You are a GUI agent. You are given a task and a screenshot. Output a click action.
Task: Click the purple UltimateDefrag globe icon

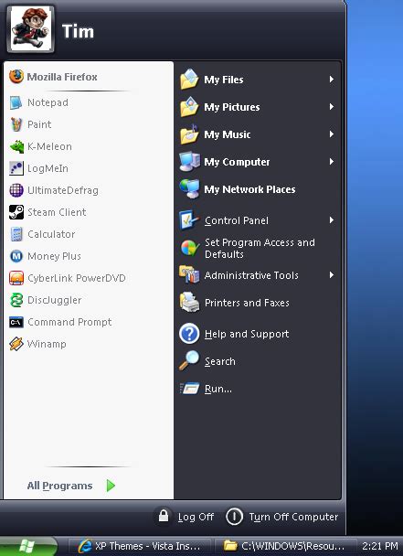(16, 190)
